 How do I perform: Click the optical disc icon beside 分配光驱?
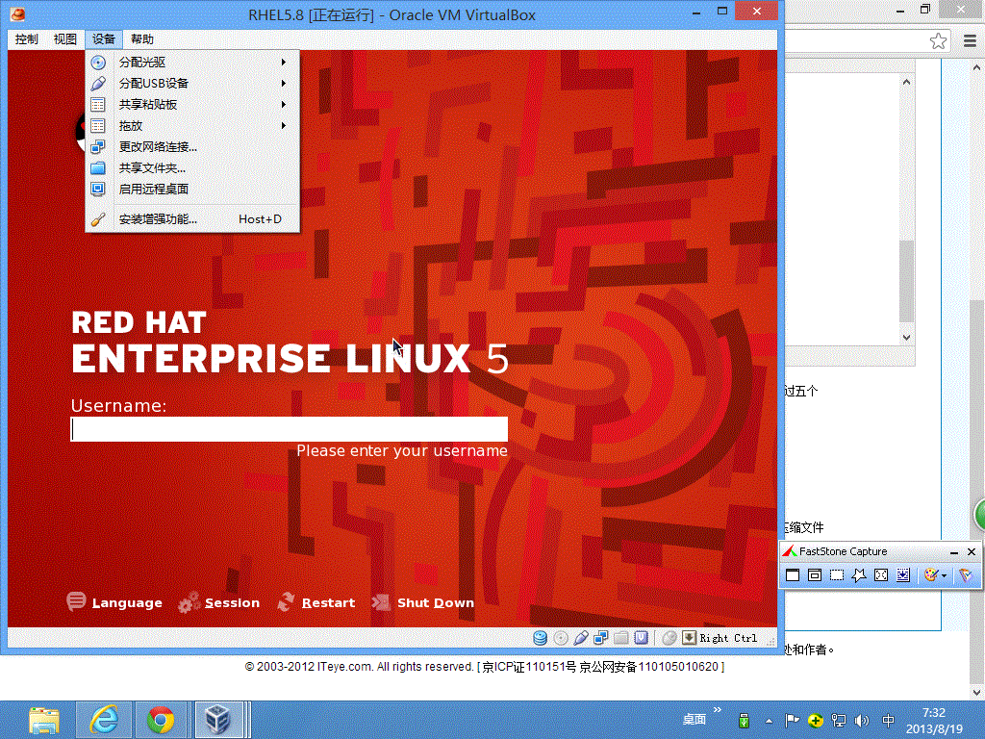98,63
